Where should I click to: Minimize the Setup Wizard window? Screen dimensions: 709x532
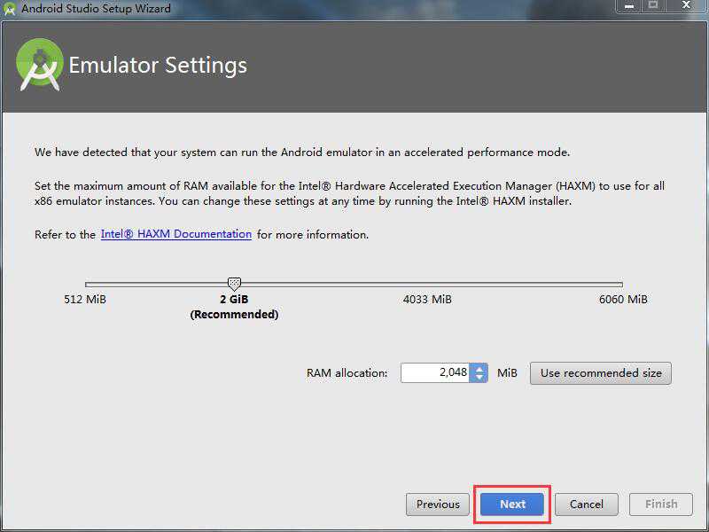629,6
